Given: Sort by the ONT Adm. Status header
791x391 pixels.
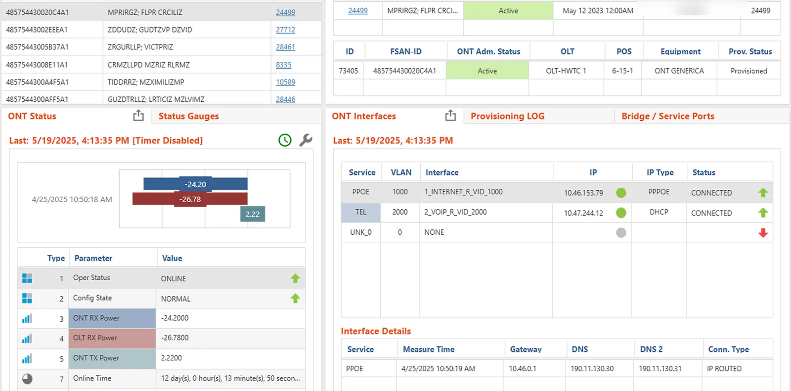Looking at the screenshot, I should [x=488, y=51].
